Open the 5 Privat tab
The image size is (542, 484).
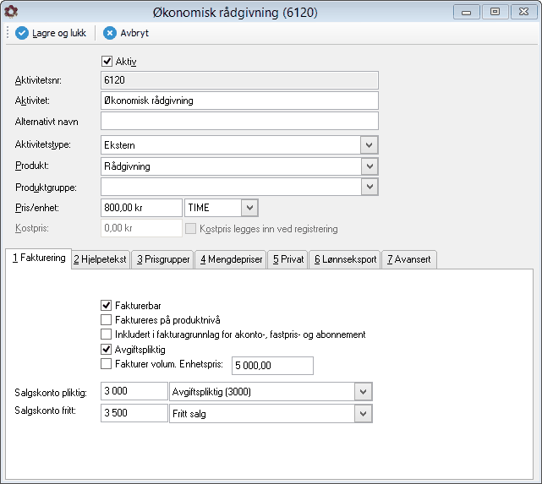288,259
